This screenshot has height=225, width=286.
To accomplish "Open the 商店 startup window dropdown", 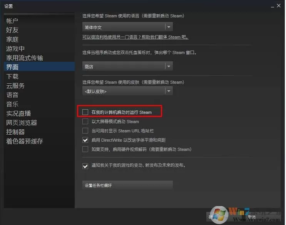I will click(127, 66).
